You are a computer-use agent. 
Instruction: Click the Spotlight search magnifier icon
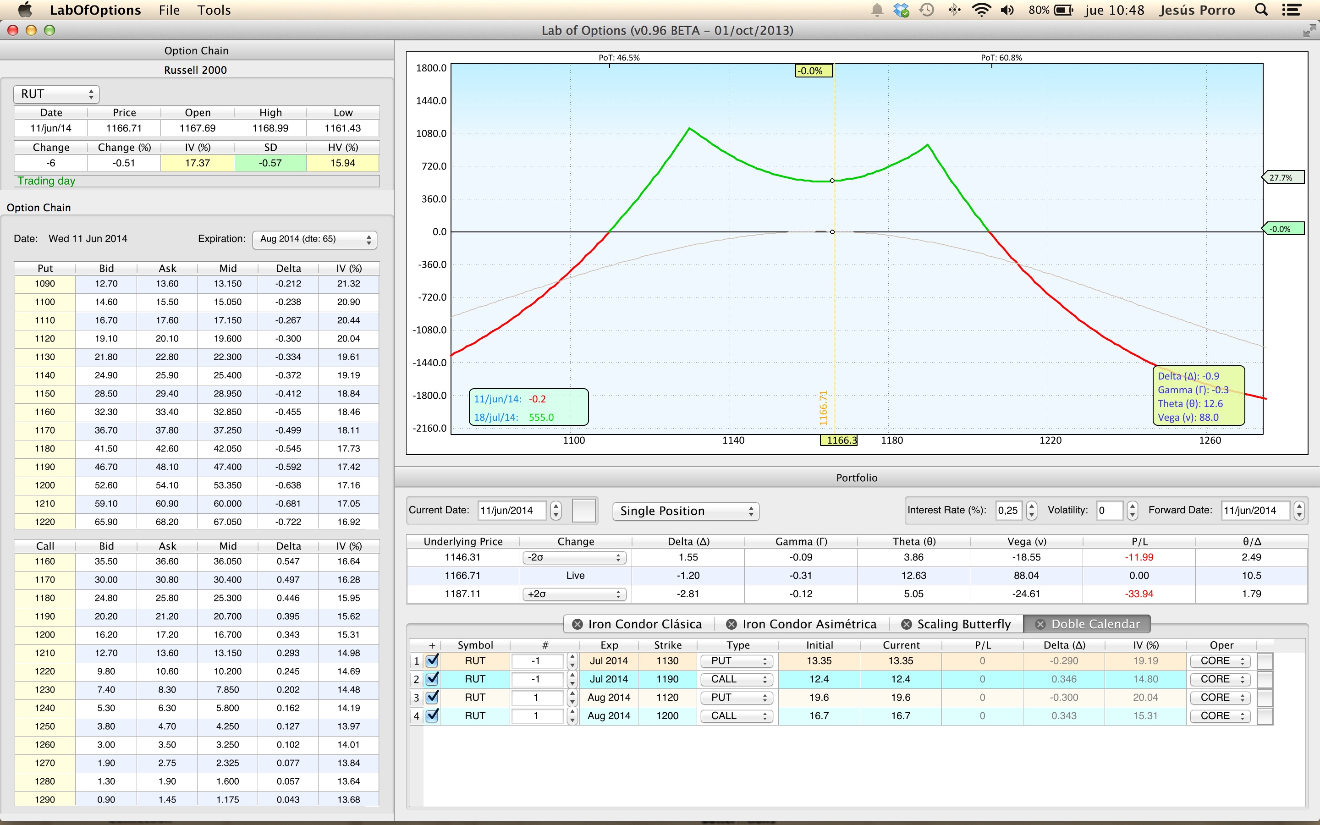(x=1261, y=10)
